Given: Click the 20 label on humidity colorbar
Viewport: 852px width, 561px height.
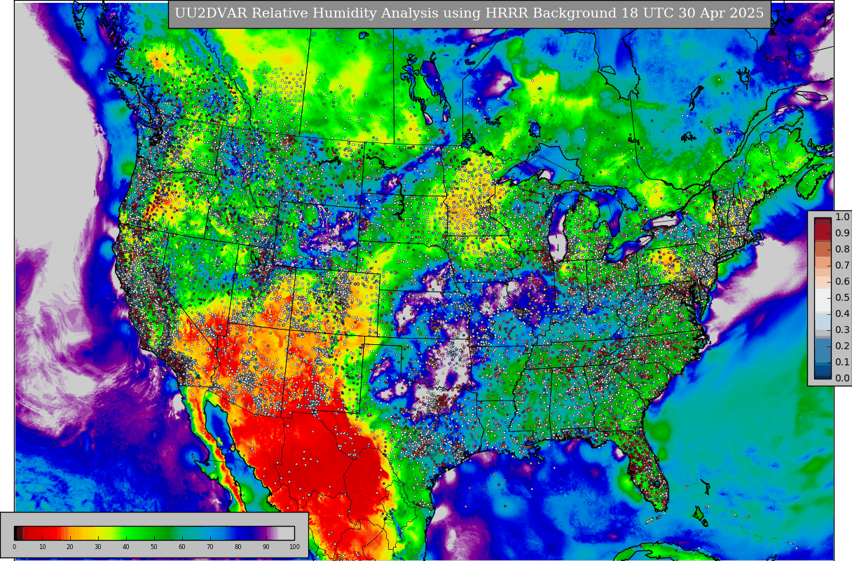Looking at the screenshot, I should click(70, 547).
